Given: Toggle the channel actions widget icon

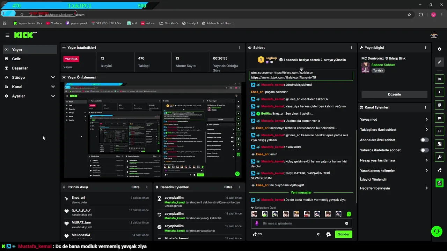Looking at the screenshot, I should tap(440, 144).
